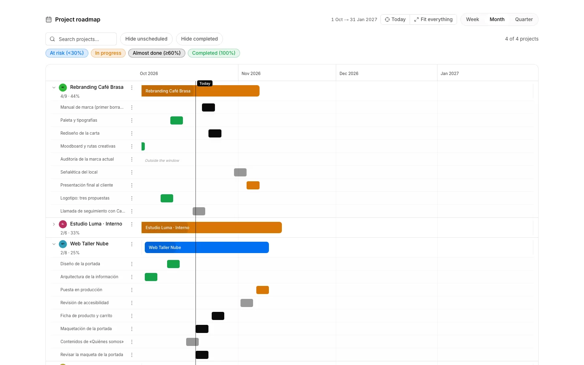Viewport: 584px width, 365px height.
Task: Open options for Maquetación de la portada
Action: tap(132, 329)
